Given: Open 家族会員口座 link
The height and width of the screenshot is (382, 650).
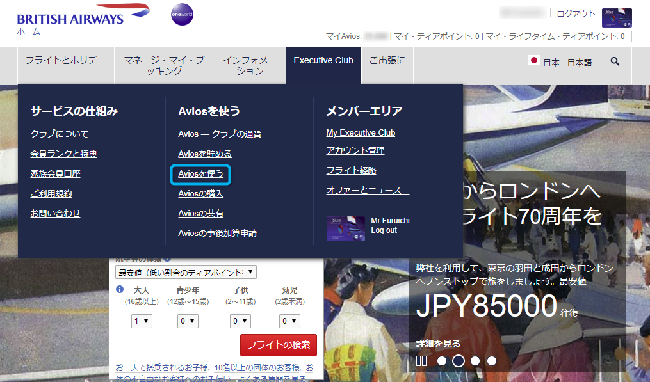Looking at the screenshot, I should pyautogui.click(x=55, y=173).
